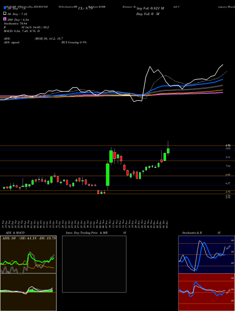The height and width of the screenshot is (311, 235).
Task: Click the 6.95 price axis label
Action: point(228,175)
